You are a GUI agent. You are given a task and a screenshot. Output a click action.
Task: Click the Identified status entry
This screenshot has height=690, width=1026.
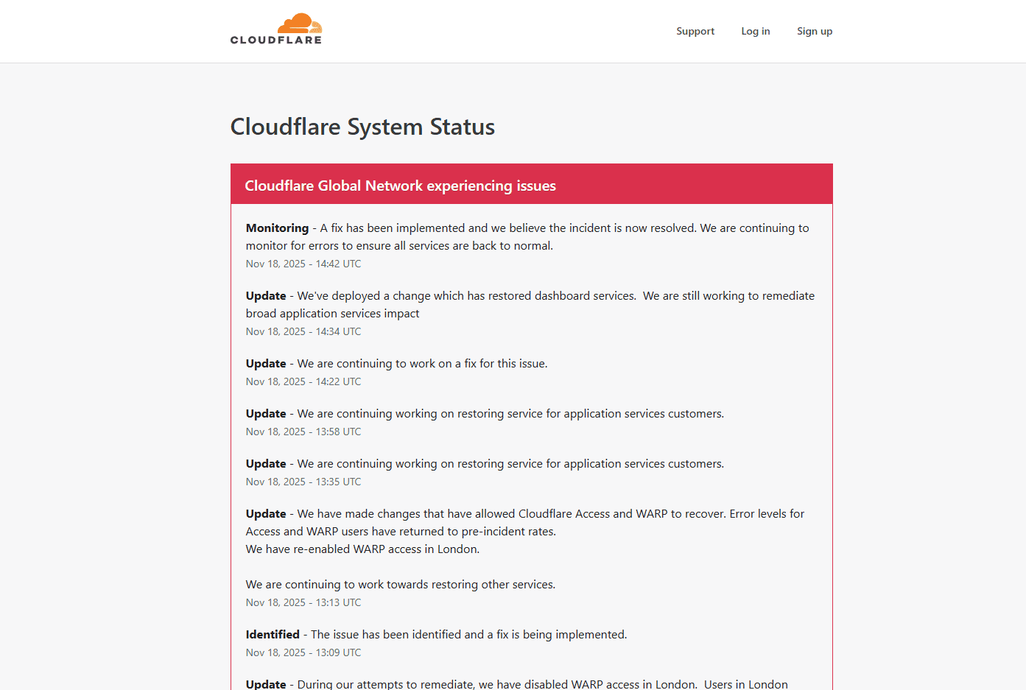[273, 634]
